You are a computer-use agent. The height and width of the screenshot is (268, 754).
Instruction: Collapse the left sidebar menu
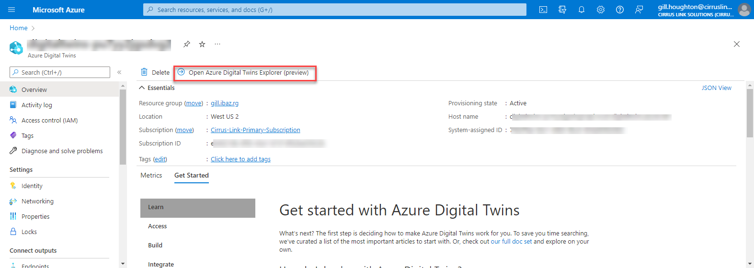coord(119,72)
